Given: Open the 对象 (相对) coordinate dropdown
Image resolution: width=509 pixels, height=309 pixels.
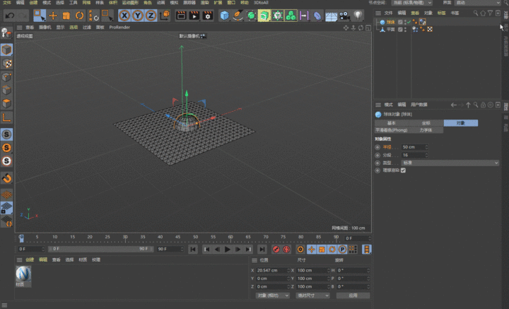Looking at the screenshot, I should (x=272, y=296).
